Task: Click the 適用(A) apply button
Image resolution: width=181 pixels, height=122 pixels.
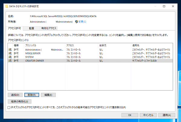Action: click(167, 115)
